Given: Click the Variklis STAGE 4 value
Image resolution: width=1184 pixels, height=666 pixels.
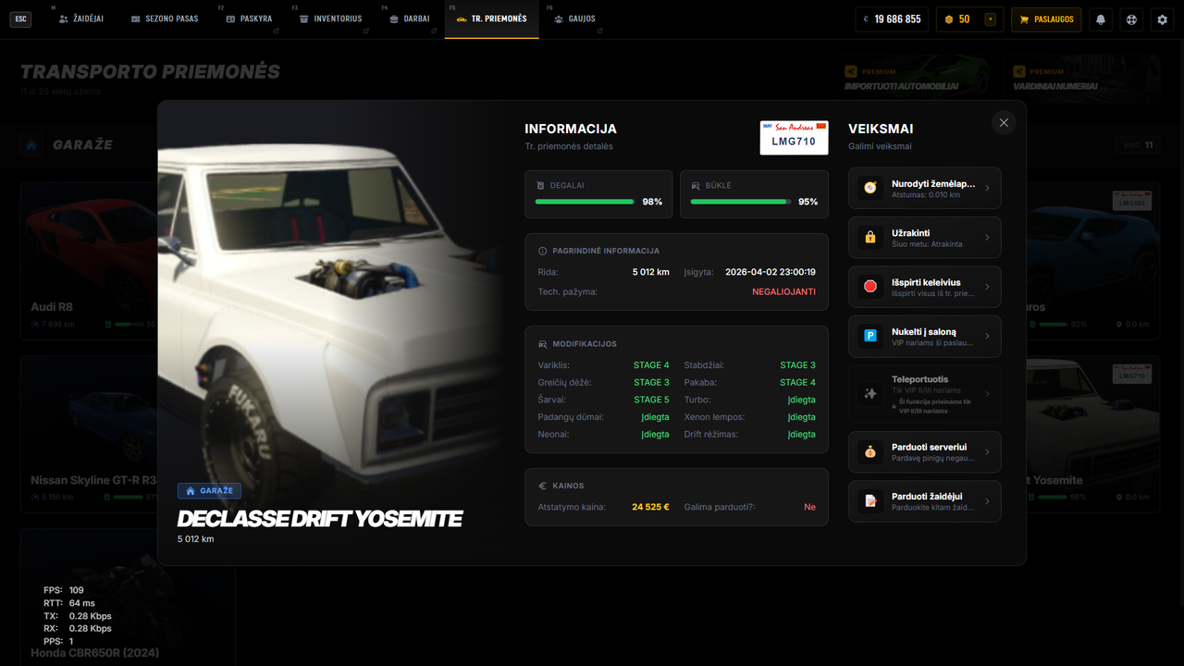Looking at the screenshot, I should [x=651, y=365].
